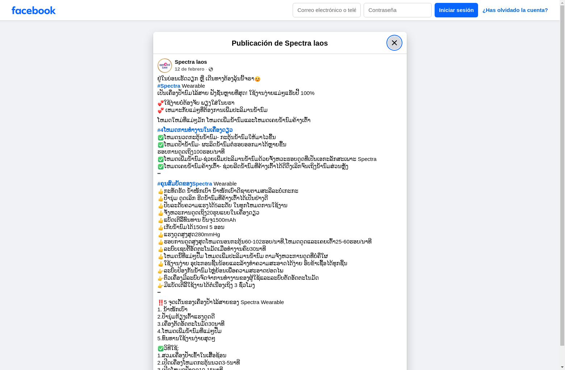Open the Spectra laos author name link
The width and height of the screenshot is (565, 370).
191,62
